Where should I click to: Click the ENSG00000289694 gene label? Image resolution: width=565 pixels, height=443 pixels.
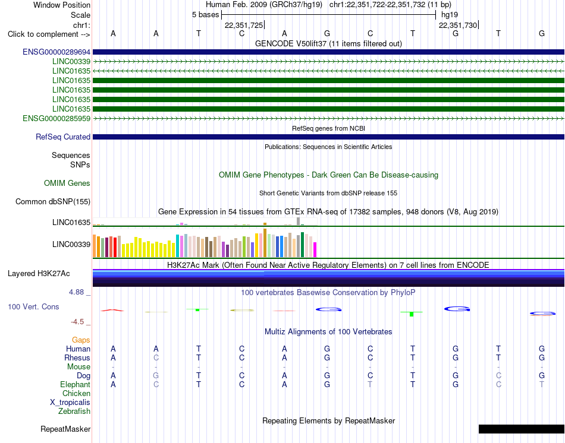(56, 52)
